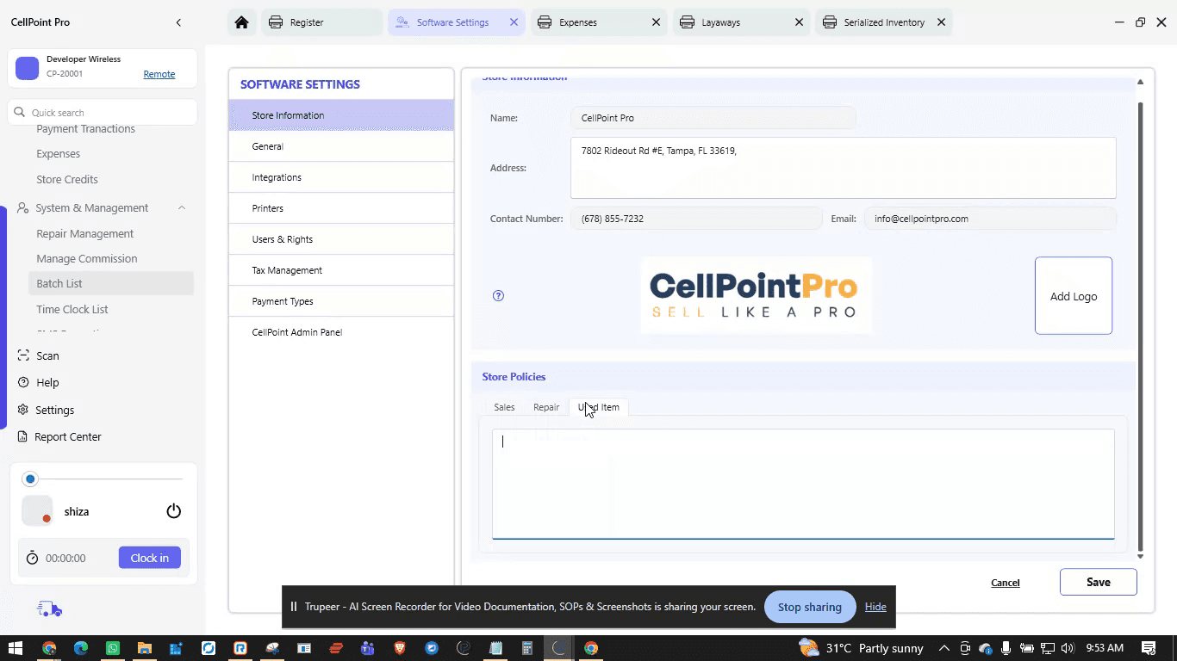
Task: Click the delivery truck icon
Action: point(50,609)
